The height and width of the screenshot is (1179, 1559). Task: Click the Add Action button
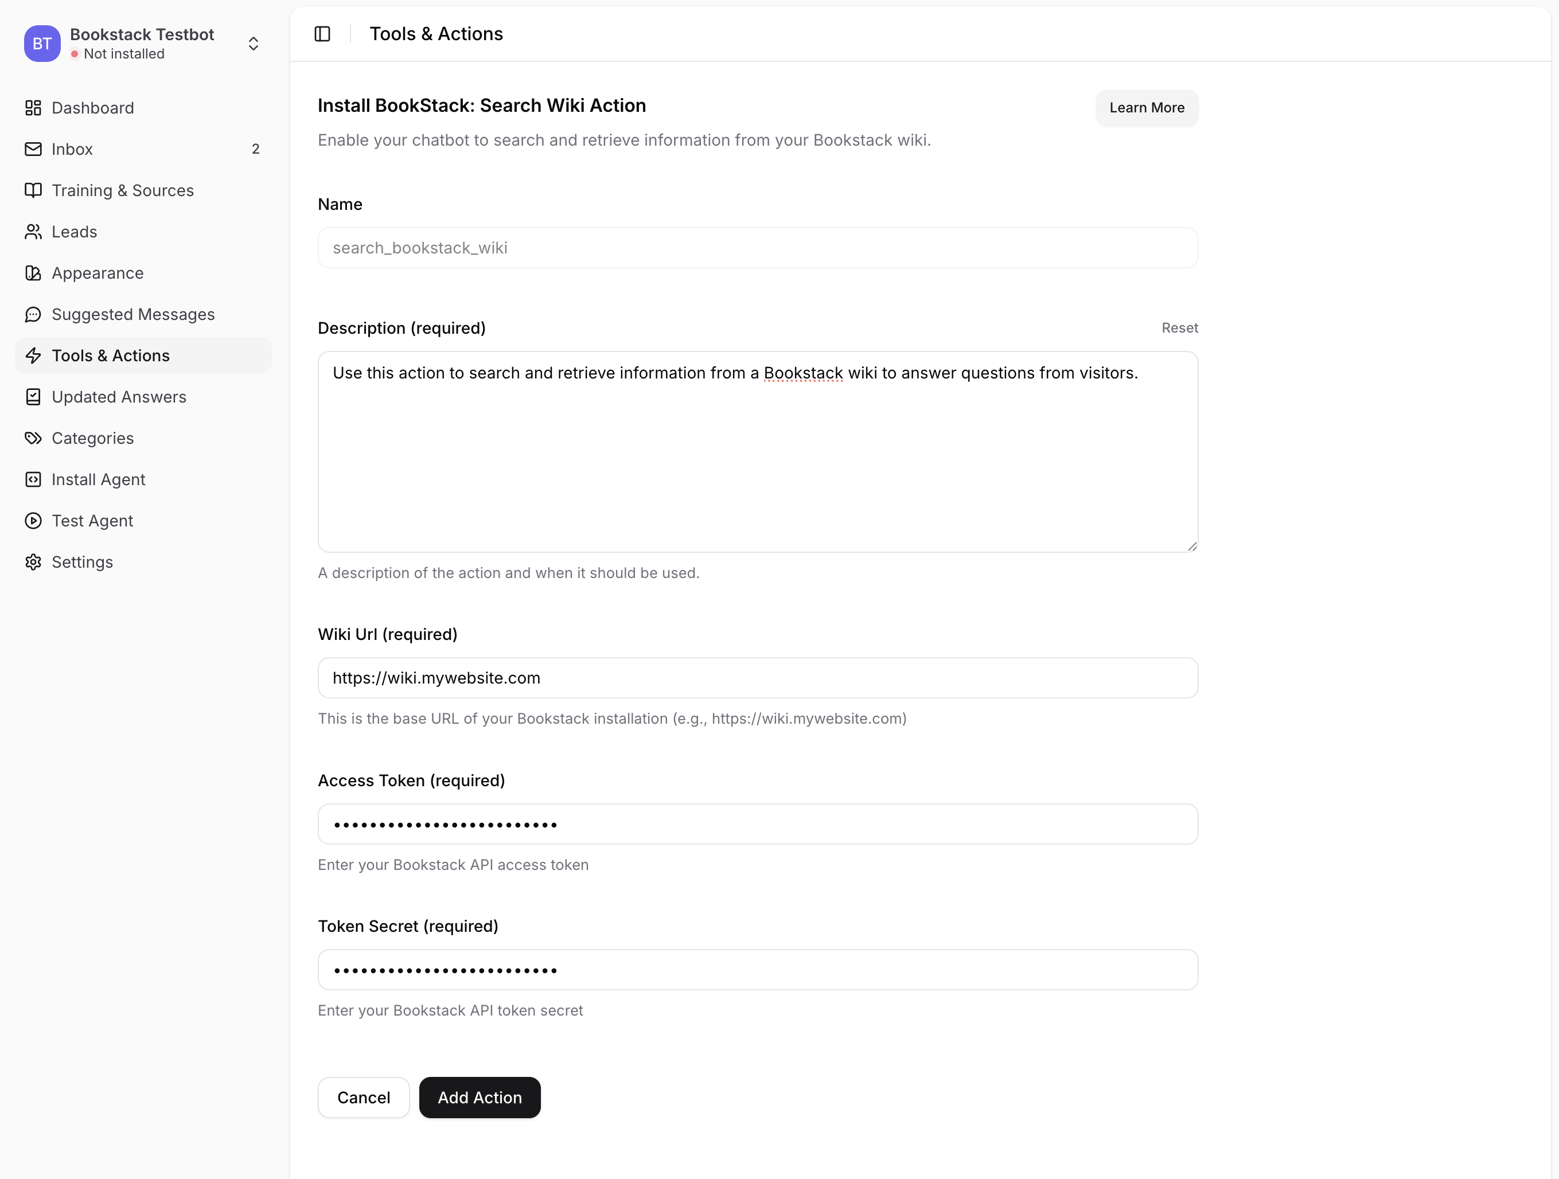click(x=480, y=1097)
